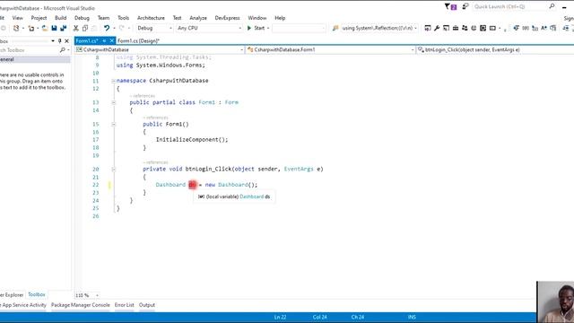Open the Toolbox window options dropdown arrow
This screenshot has width=574, height=323.
[x=53, y=41]
